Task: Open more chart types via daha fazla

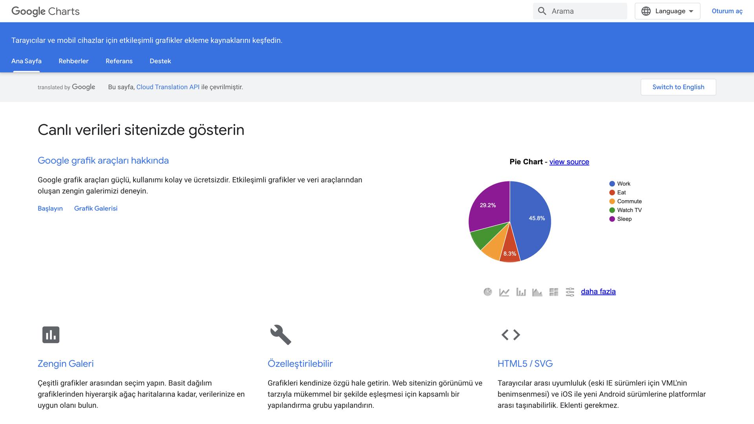Action: tap(598, 292)
